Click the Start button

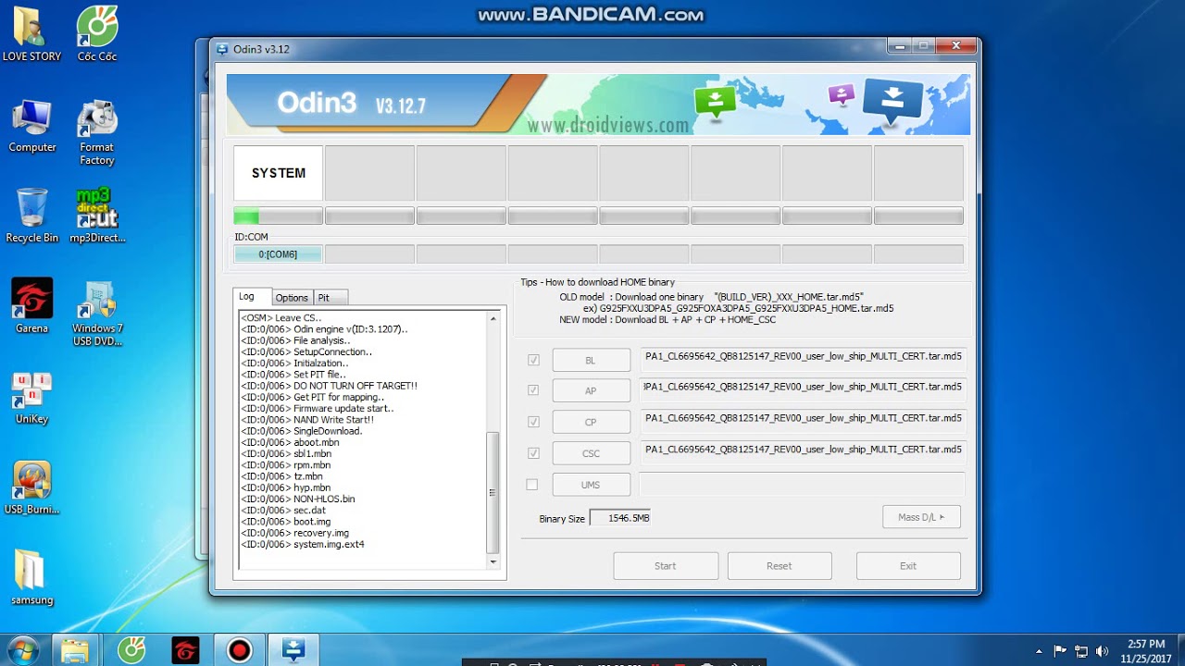tap(666, 566)
